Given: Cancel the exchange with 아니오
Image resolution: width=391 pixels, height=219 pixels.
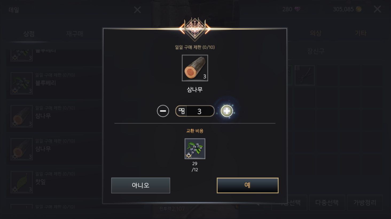Looking at the screenshot, I should tap(140, 185).
